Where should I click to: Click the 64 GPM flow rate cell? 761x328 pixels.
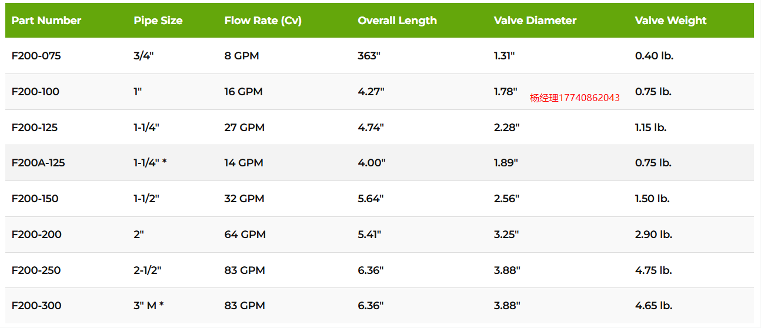click(x=245, y=235)
